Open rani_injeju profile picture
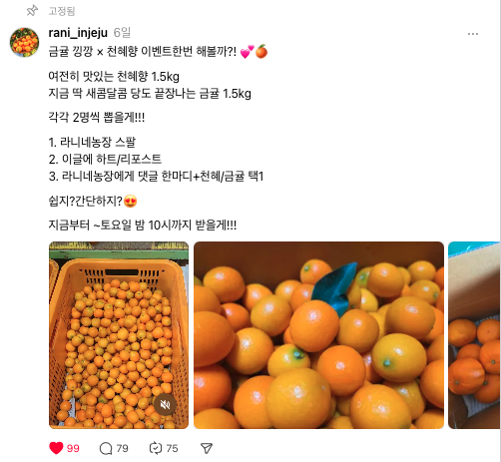Viewport: 501px width, 462px height. pyautogui.click(x=24, y=42)
